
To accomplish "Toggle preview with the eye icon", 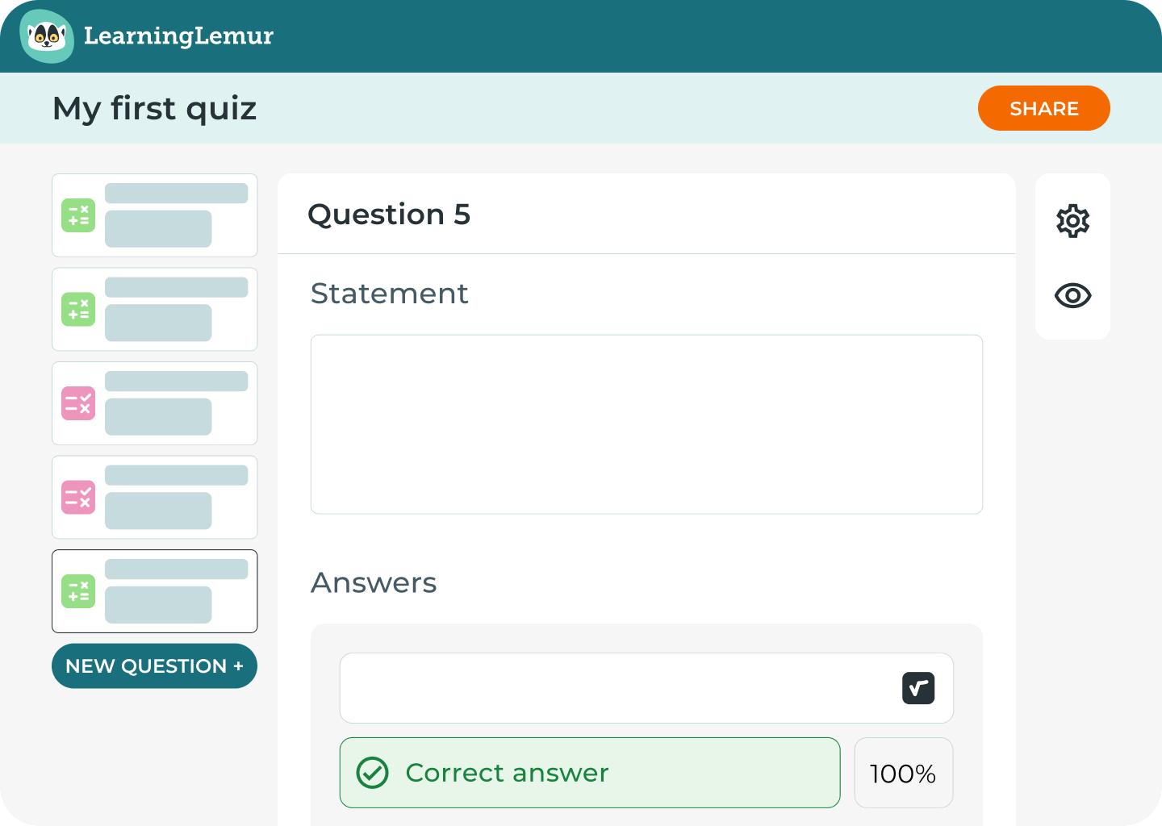I will (1072, 295).
